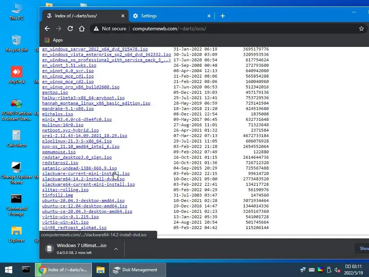Image resolution: width=369 pixels, height=277 pixels.
Task: Open ubuntu-20.04.3-desktop-amd64.iso link
Action: 83,201
